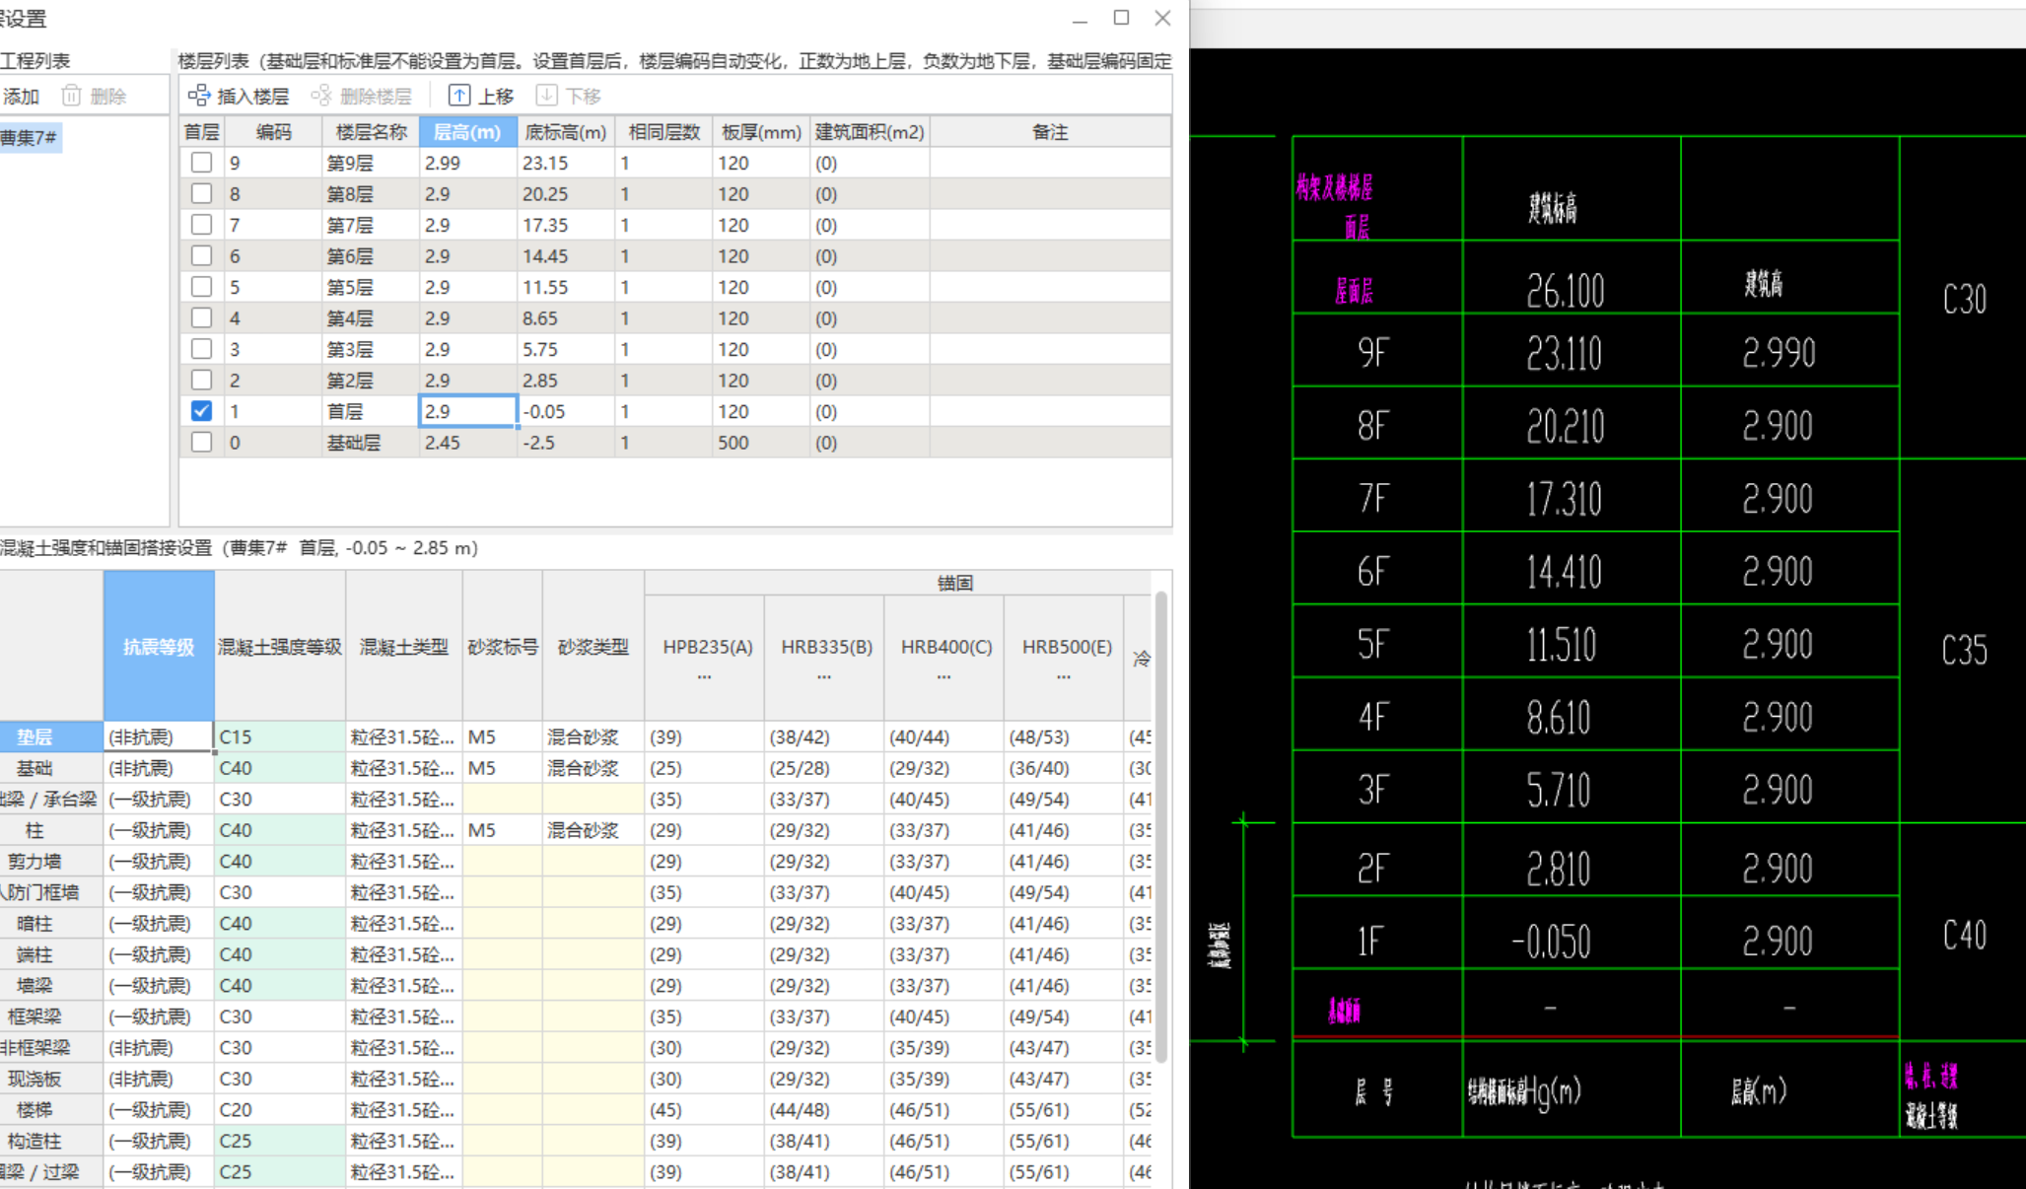The image size is (2026, 1189).
Task: Click 混合砂浆 cell in 垫层 row
Action: (x=594, y=736)
